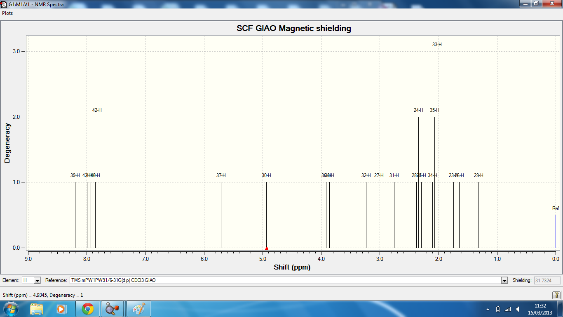
Task: Select the 24-H peak label
Action: (418, 110)
